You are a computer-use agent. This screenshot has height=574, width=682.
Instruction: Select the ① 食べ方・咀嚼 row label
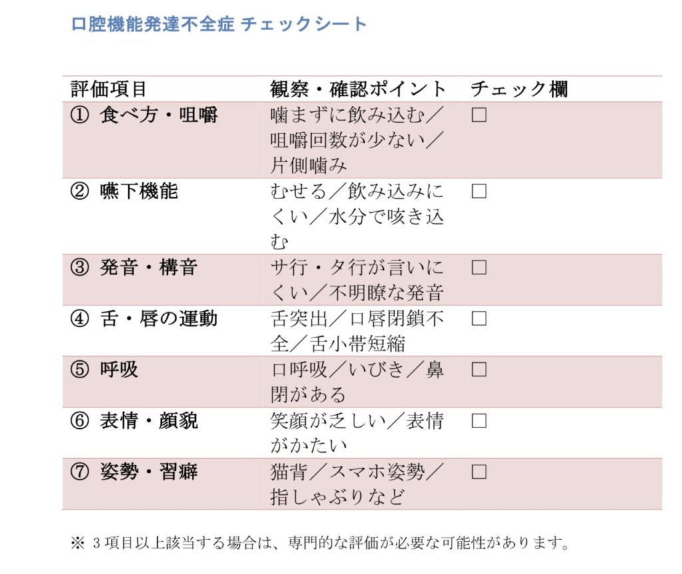145,115
